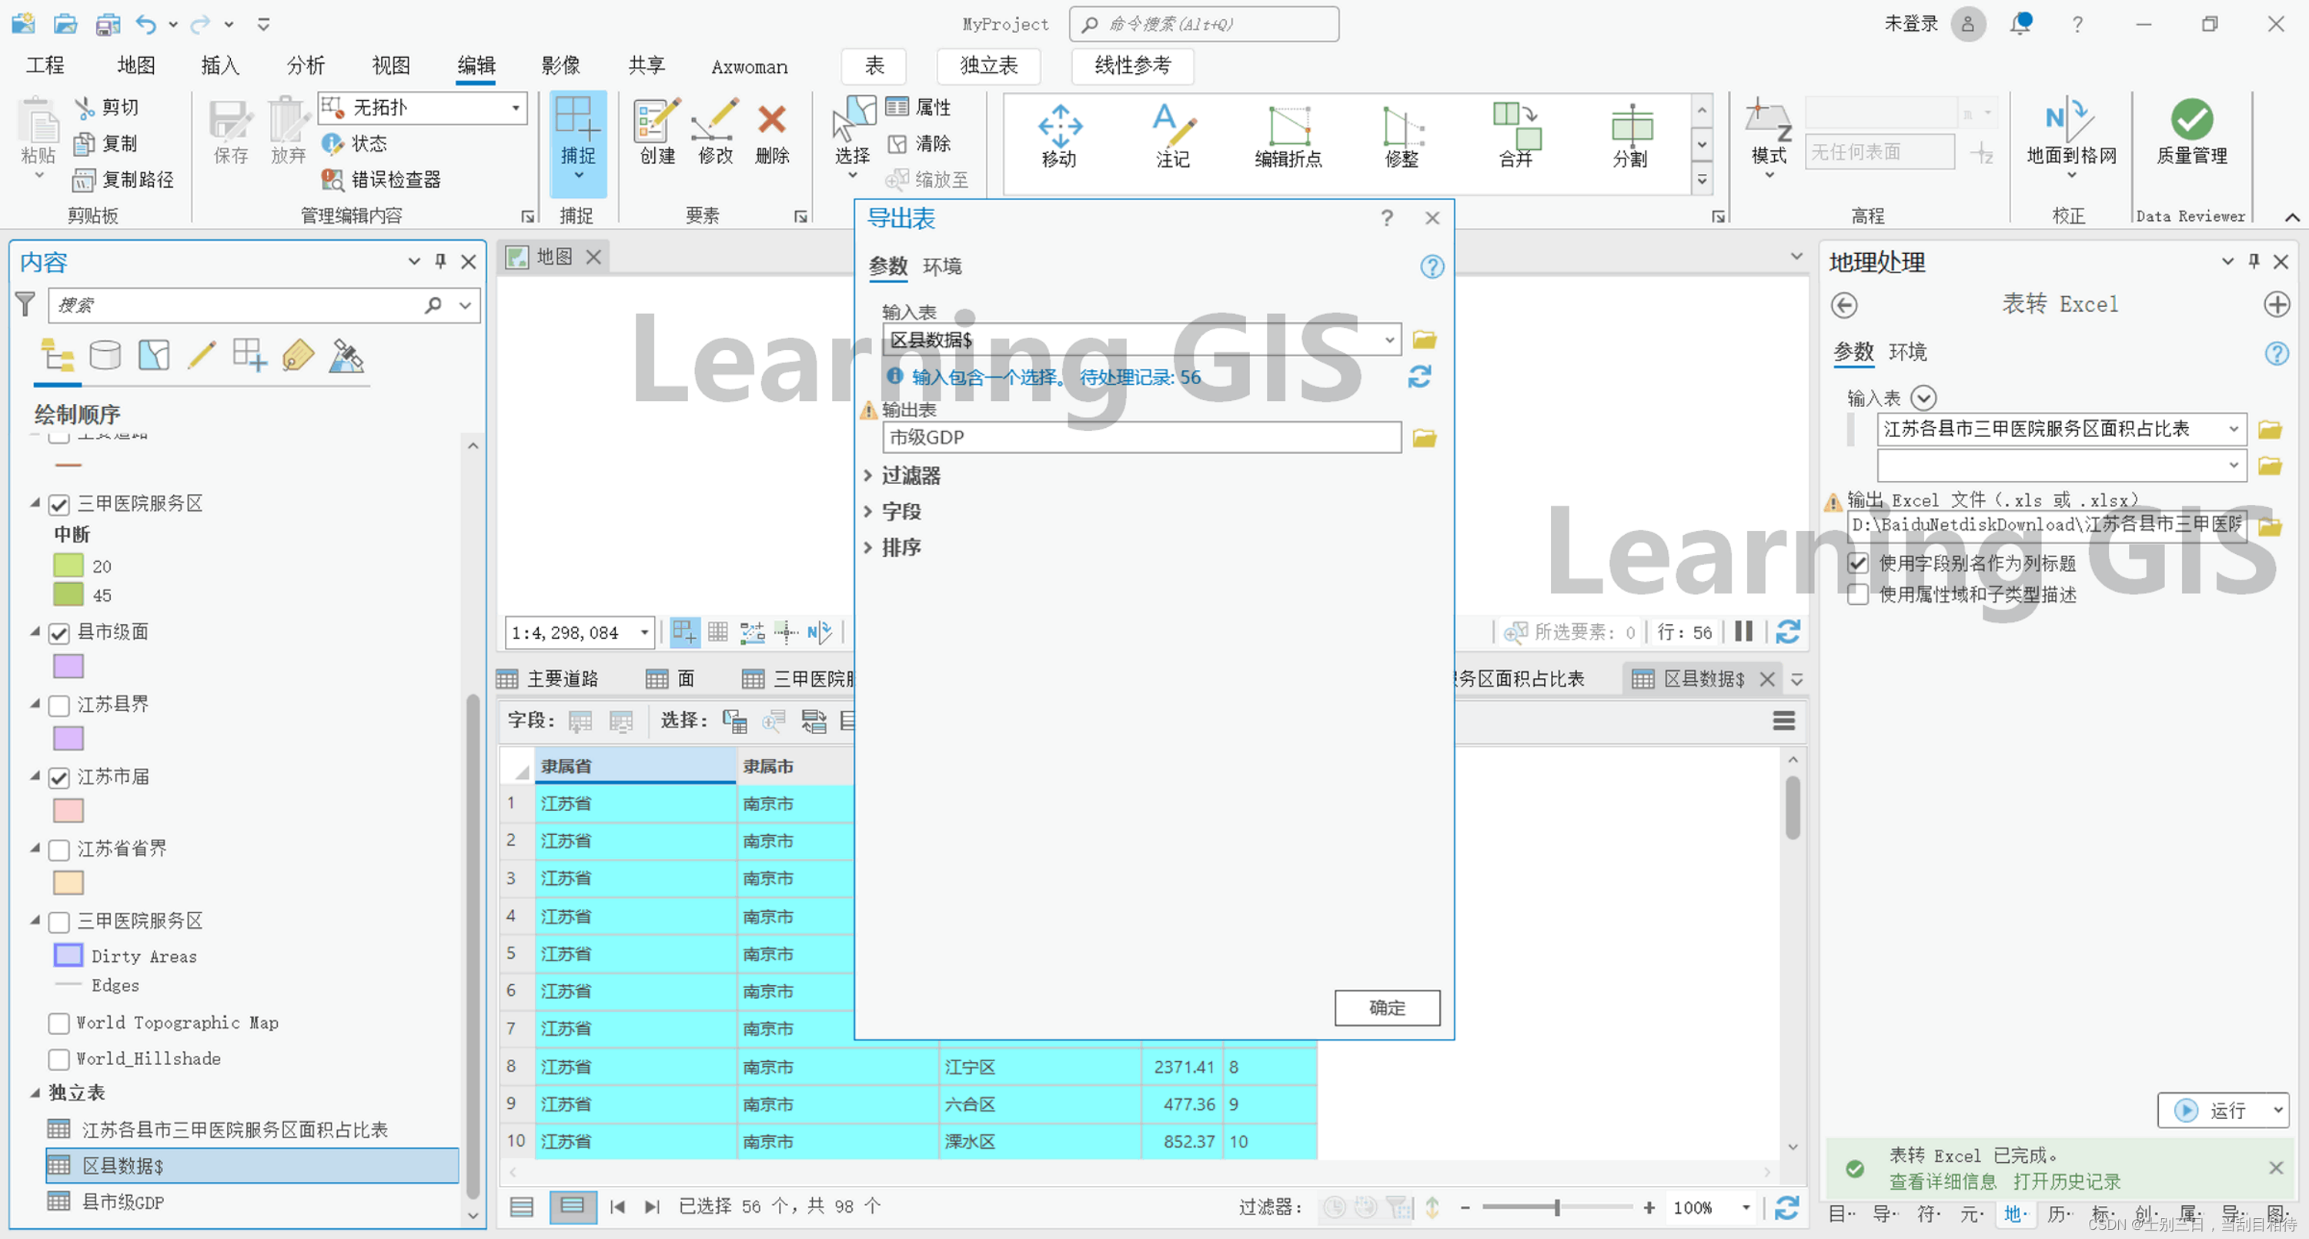Click back arrow in Geoprocessing pane
Screen dimensions: 2309x1239
[1844, 305]
